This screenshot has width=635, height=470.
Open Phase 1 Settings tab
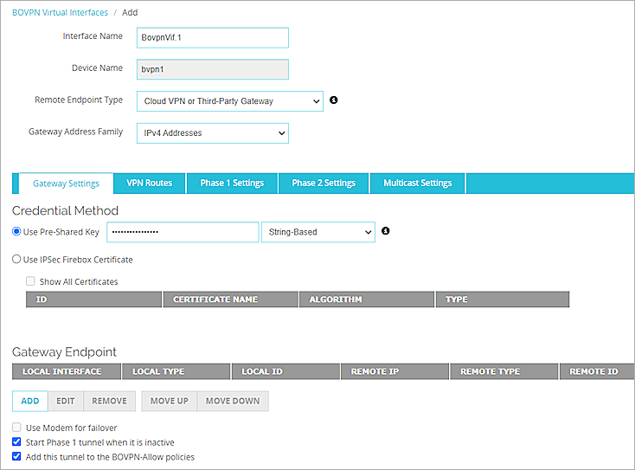coord(232,183)
